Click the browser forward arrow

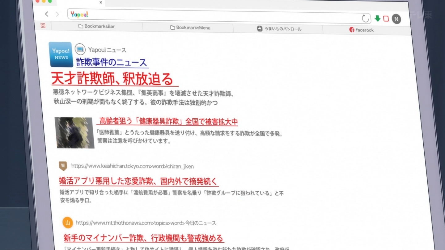(x=57, y=14)
